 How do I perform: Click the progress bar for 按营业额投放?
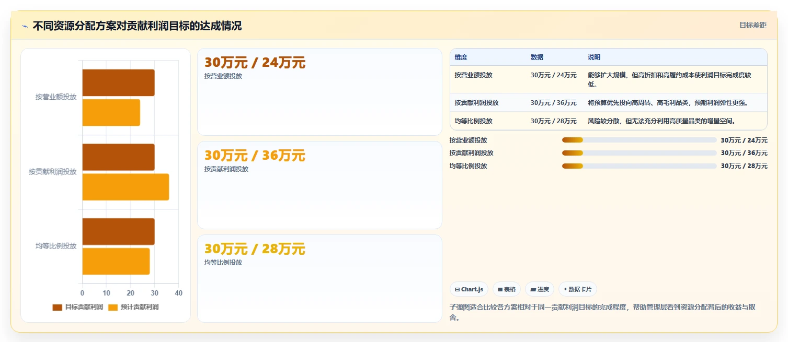coord(639,140)
